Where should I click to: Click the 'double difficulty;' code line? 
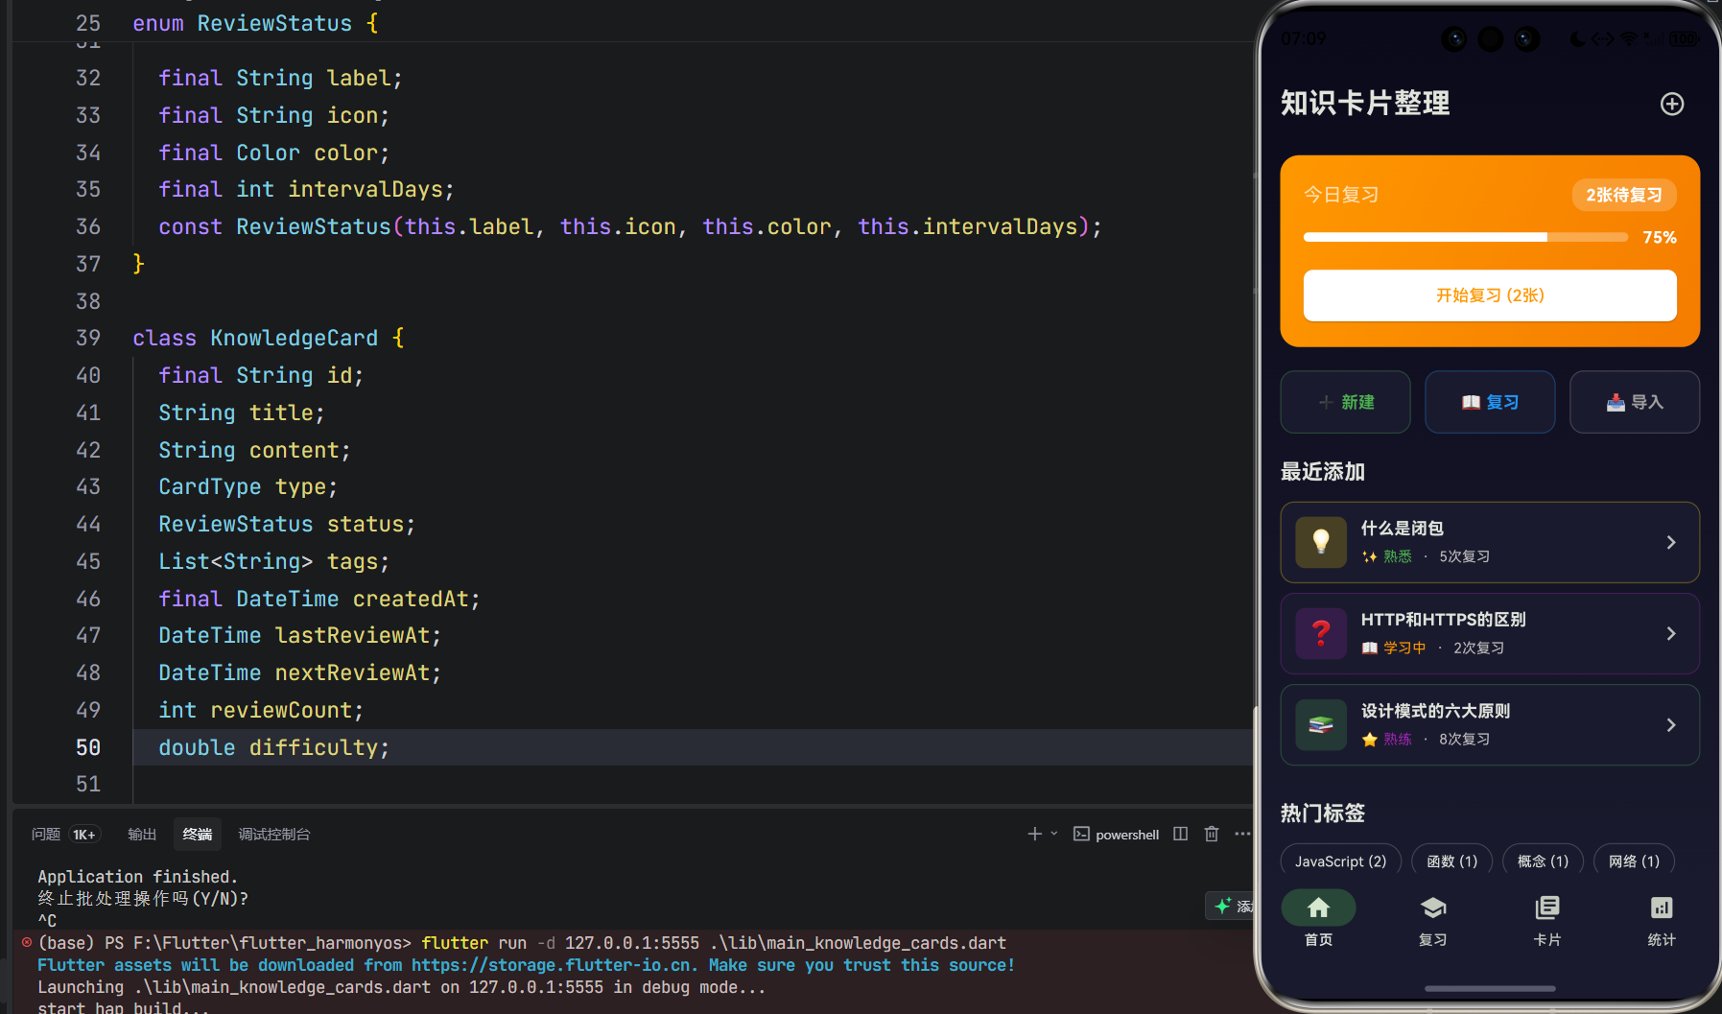coord(274,747)
